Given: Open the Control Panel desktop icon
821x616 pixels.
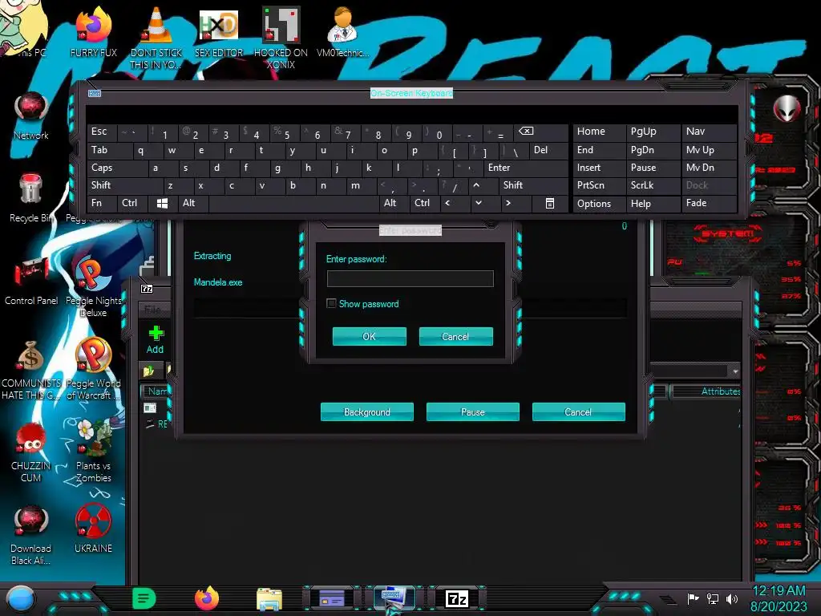Looking at the screenshot, I should click(31, 281).
